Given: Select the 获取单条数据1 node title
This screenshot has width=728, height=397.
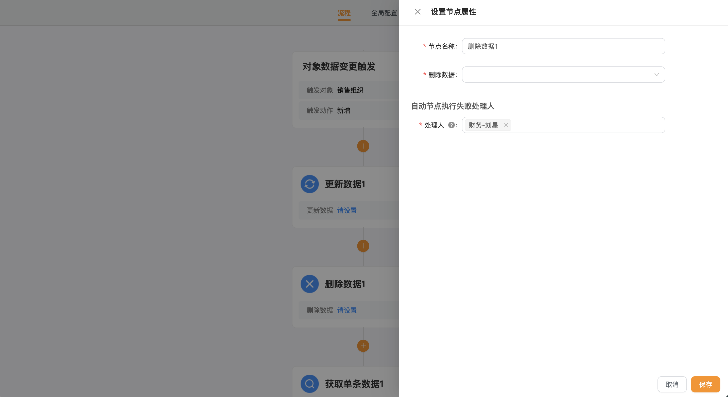Looking at the screenshot, I should (354, 384).
